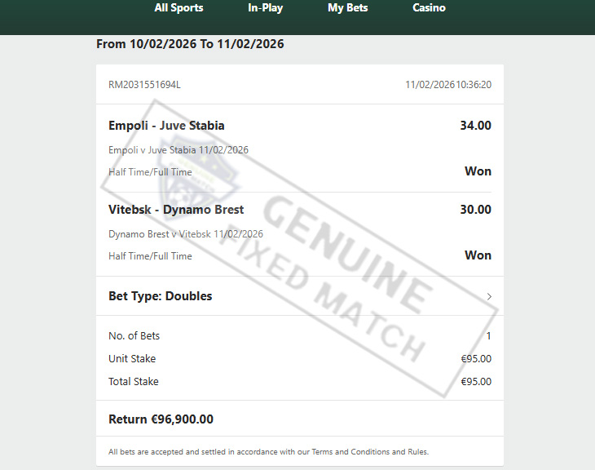
Task: Switch to the In-Play tab
Action: [265, 8]
